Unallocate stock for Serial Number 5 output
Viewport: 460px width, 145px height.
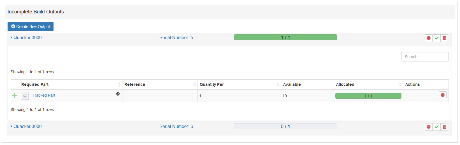coord(428,38)
